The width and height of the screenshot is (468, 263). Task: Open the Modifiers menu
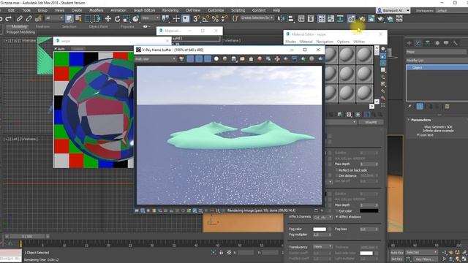pos(96,10)
